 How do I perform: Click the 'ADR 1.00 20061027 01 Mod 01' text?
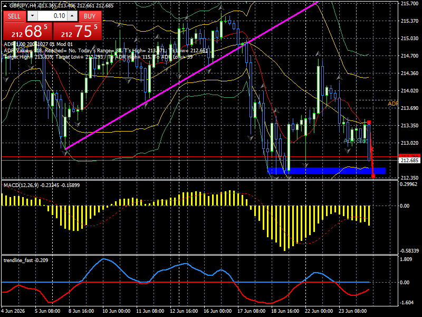[x=38, y=44]
